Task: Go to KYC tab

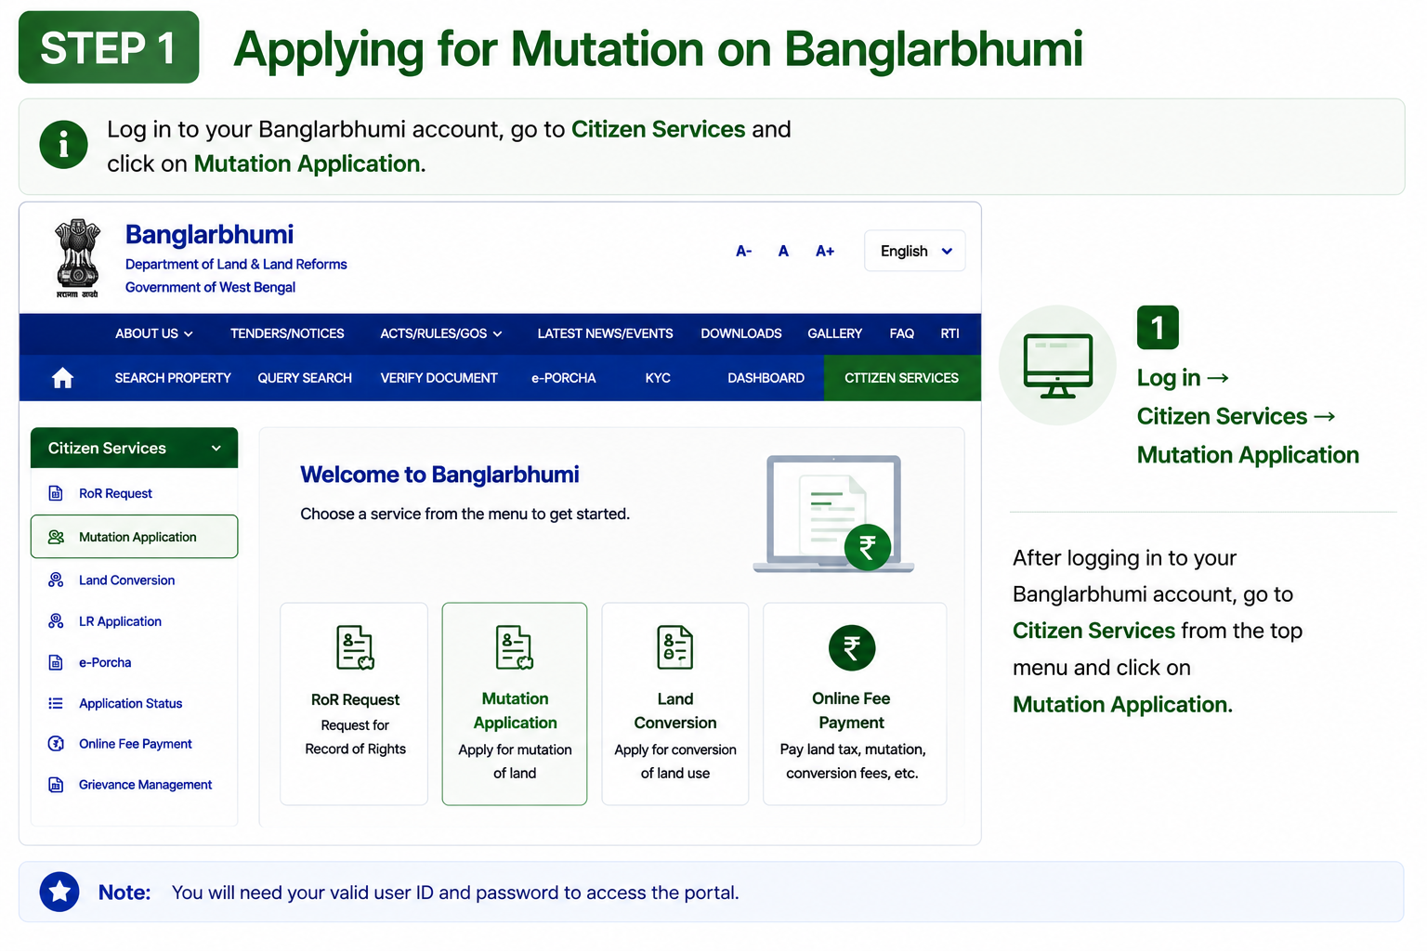Action: [x=658, y=378]
